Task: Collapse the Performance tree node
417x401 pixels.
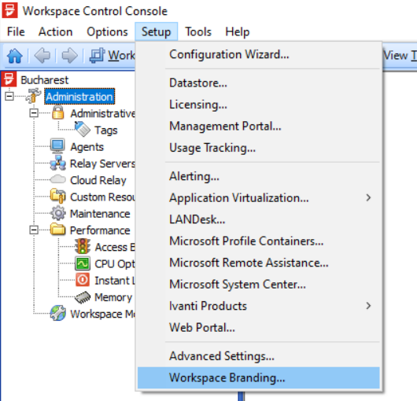Action: point(34,230)
